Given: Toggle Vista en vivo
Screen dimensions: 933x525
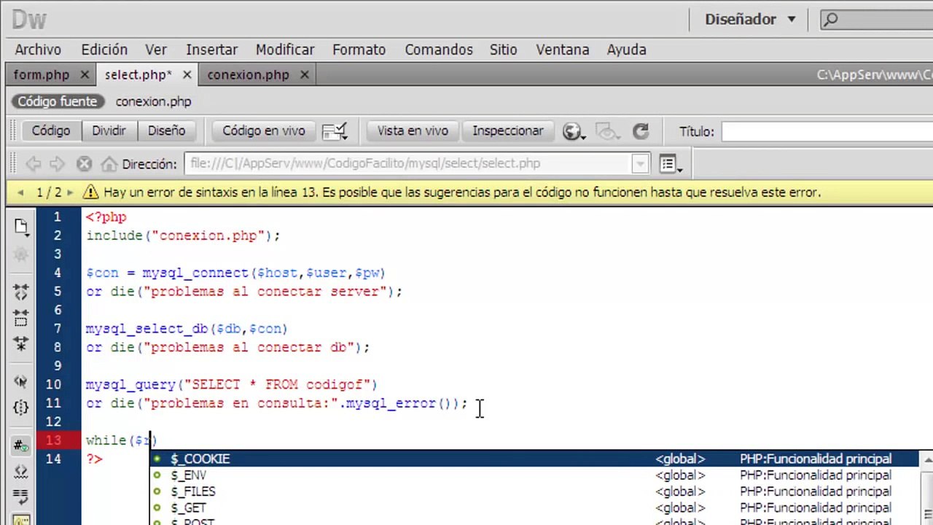Looking at the screenshot, I should 413,131.
